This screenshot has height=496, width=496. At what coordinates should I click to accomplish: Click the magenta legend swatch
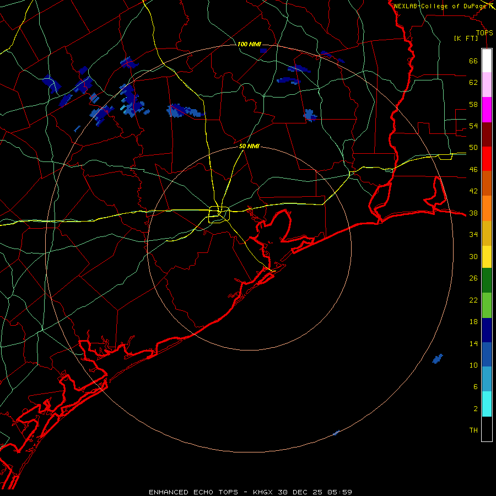click(x=487, y=110)
